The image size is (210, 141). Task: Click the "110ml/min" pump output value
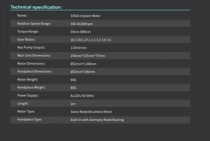pos(78,47)
